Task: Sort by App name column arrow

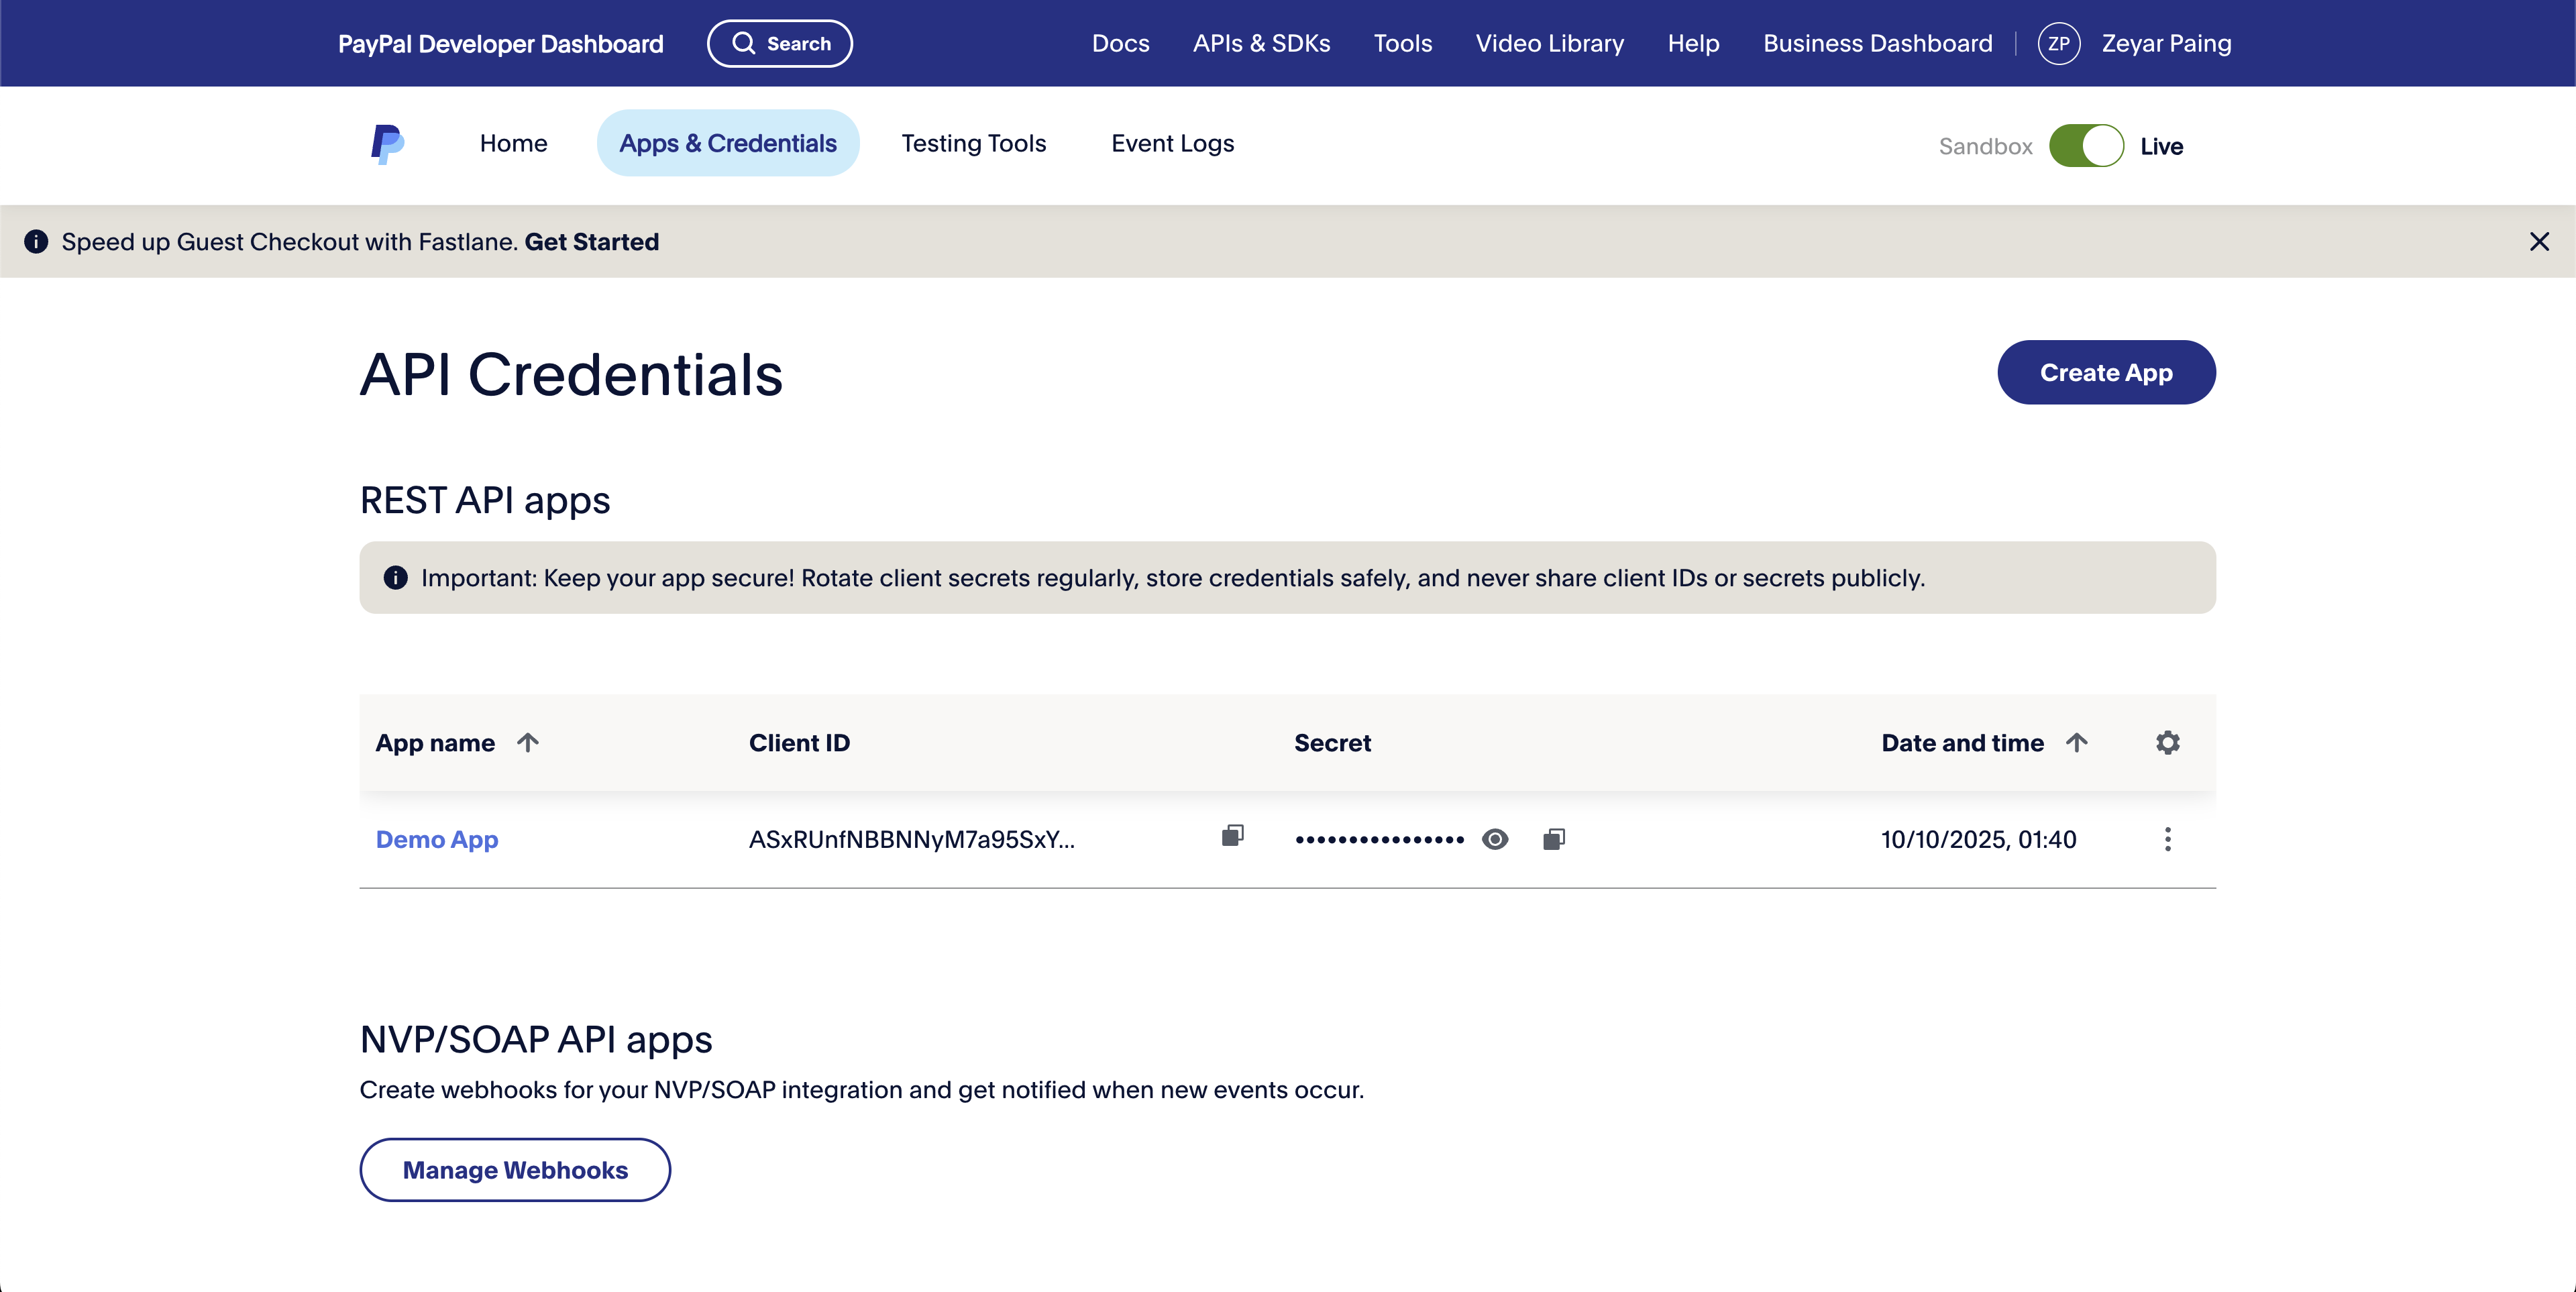Action: (528, 742)
